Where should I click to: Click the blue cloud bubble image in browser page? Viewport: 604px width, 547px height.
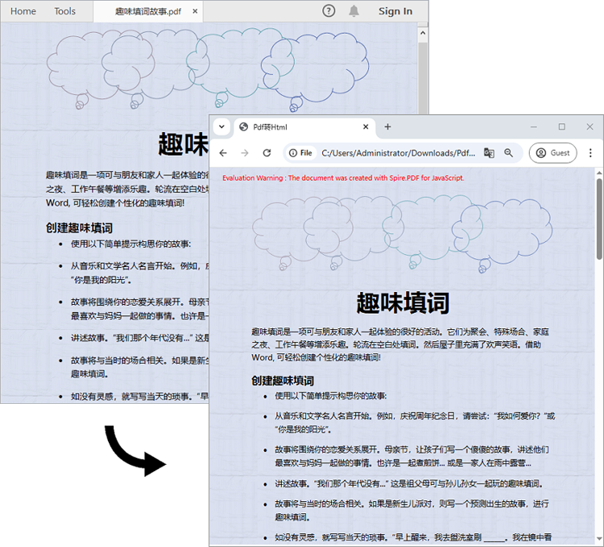(x=502, y=235)
